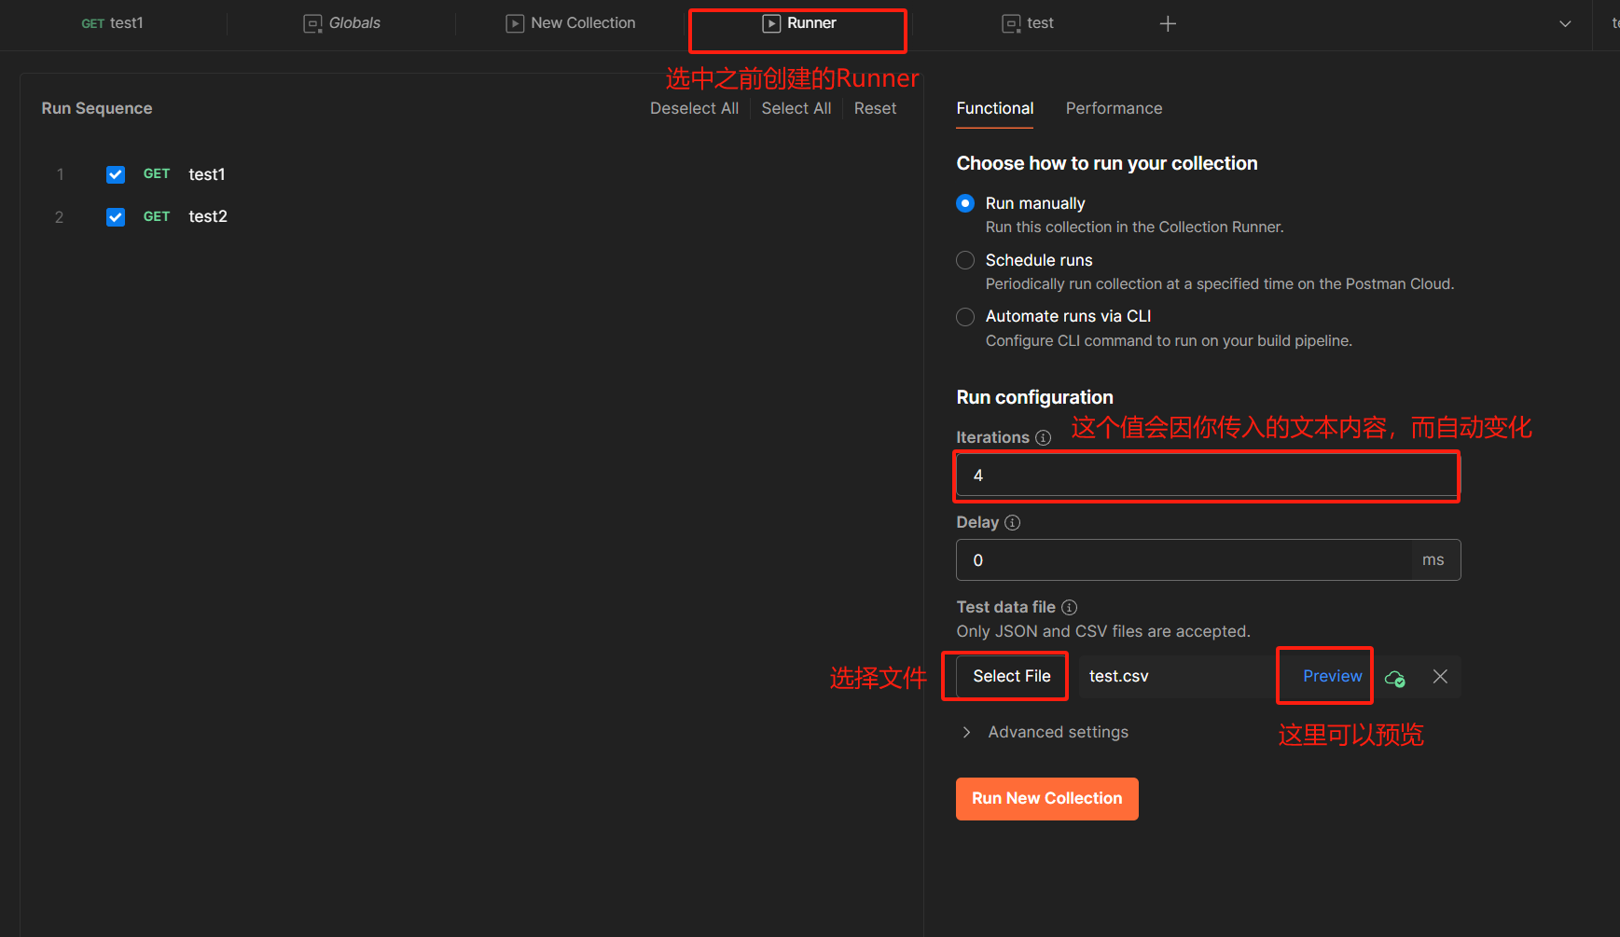This screenshot has height=937, width=1620.
Task: Focus the Iterations input field
Action: (1208, 475)
